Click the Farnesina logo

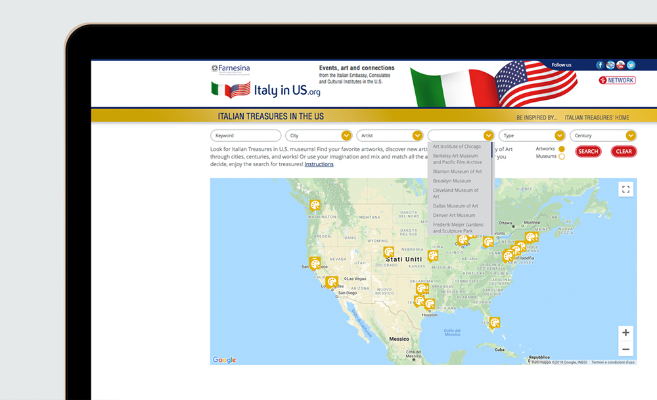tap(231, 69)
